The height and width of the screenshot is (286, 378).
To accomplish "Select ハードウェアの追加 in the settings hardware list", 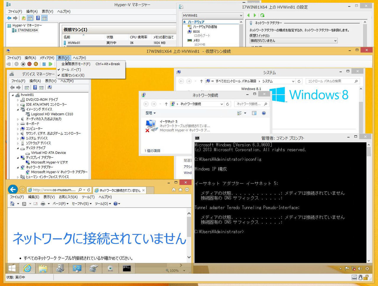I will (205, 27).
